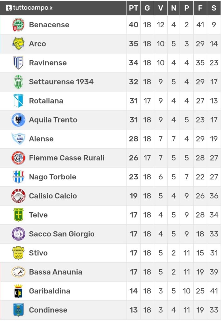221x321 pixels.
Task: Select the Condinese row at bottom
Action: 111,310
